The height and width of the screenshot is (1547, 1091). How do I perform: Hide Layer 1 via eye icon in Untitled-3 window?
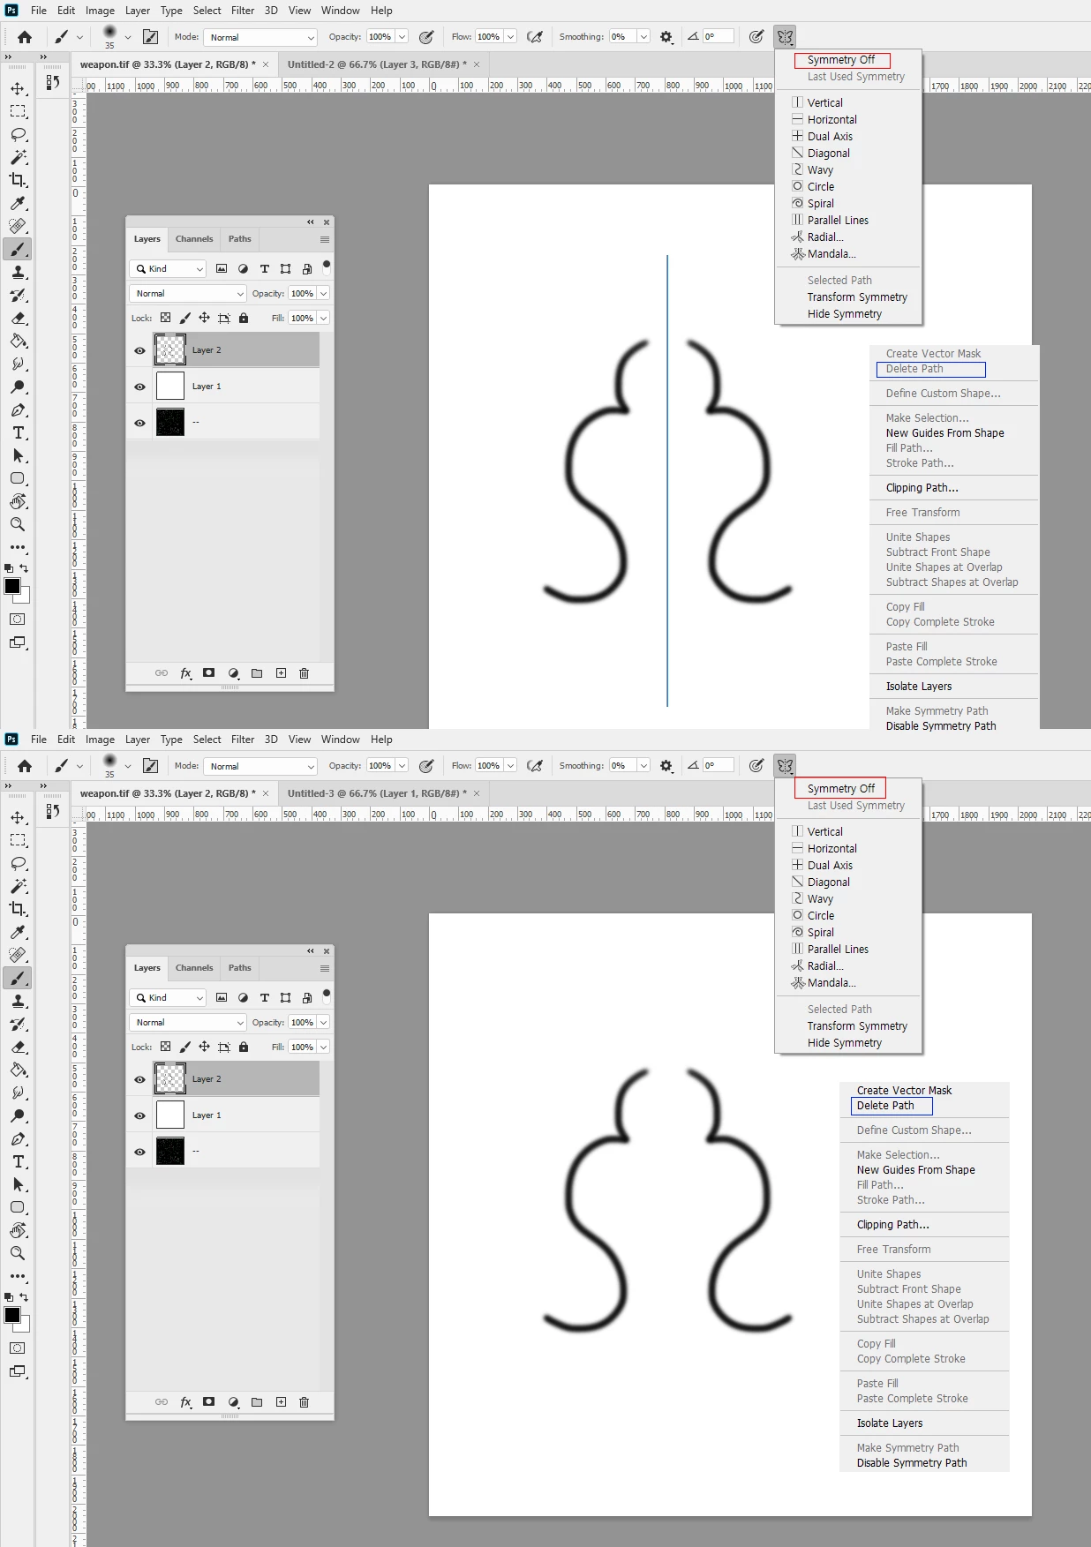tap(139, 1115)
